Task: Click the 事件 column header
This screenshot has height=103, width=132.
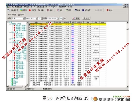Action: tap(103, 22)
